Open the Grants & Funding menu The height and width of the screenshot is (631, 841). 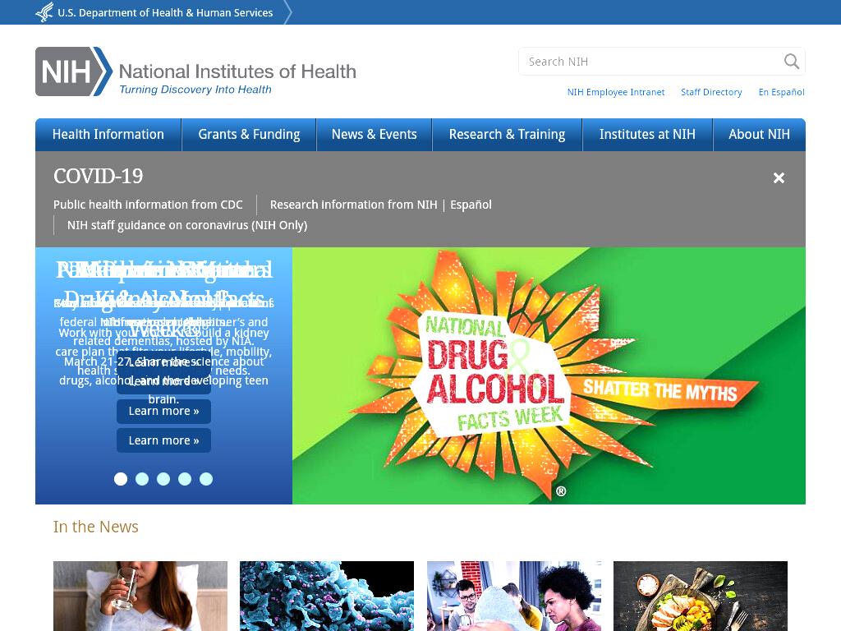(250, 135)
